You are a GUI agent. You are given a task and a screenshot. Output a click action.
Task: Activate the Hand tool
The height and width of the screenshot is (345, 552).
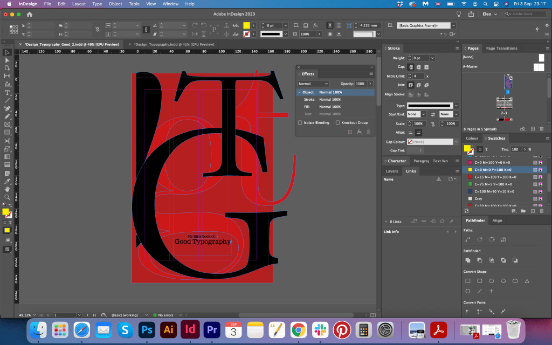[7, 189]
